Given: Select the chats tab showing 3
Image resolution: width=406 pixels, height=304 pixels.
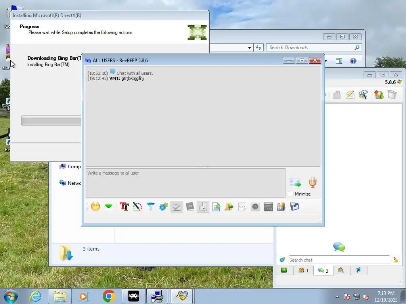Looking at the screenshot, I should point(323,271).
